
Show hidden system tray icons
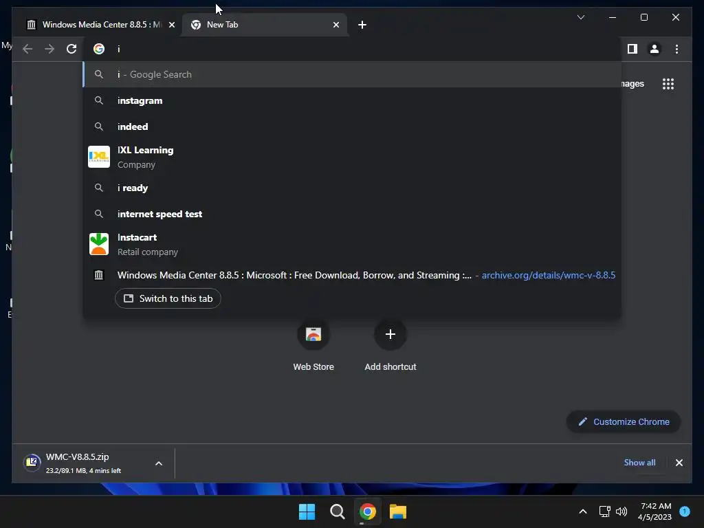(x=583, y=511)
